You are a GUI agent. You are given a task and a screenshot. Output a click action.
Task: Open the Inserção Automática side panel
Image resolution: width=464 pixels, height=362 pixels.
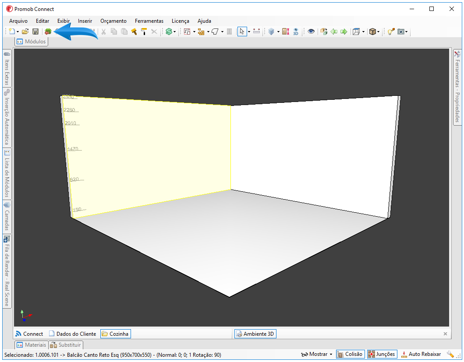(x=7, y=118)
